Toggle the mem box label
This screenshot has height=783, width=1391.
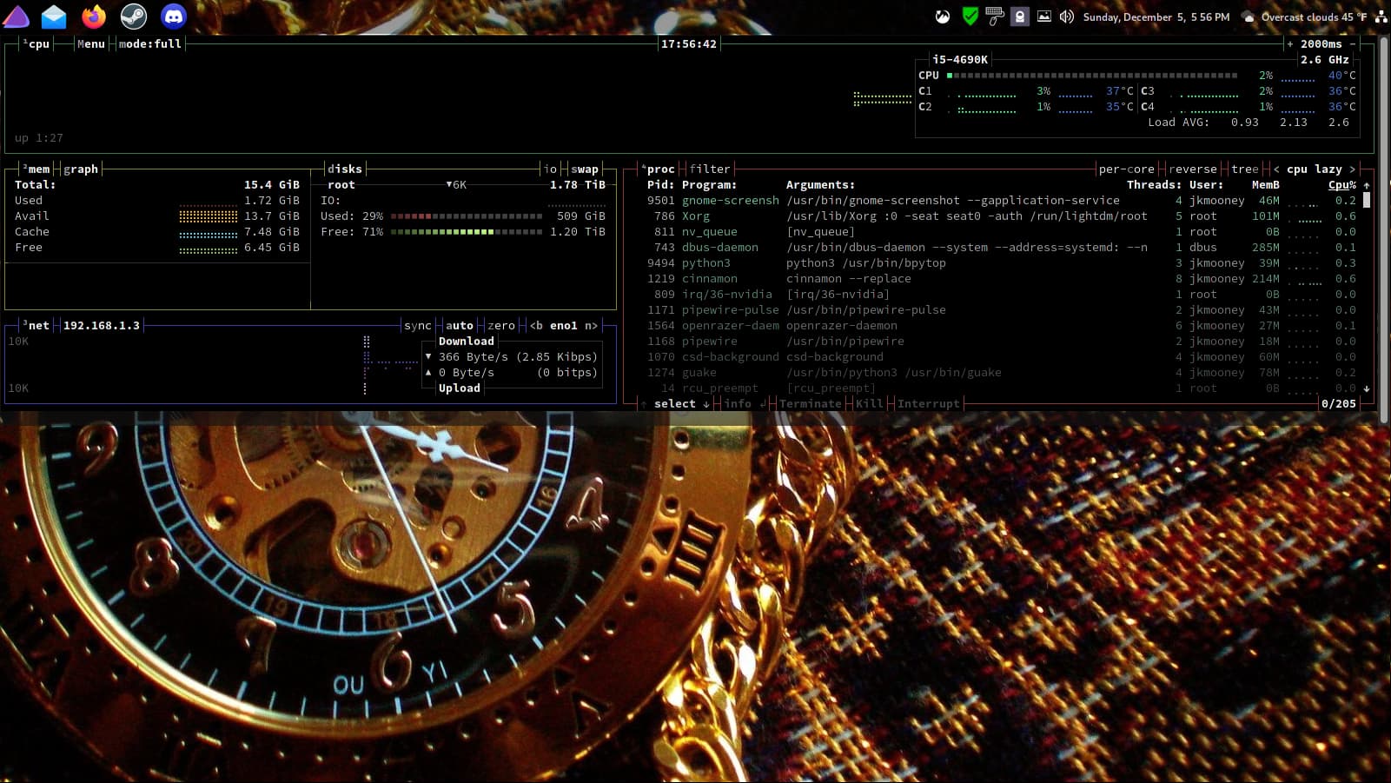tap(36, 169)
